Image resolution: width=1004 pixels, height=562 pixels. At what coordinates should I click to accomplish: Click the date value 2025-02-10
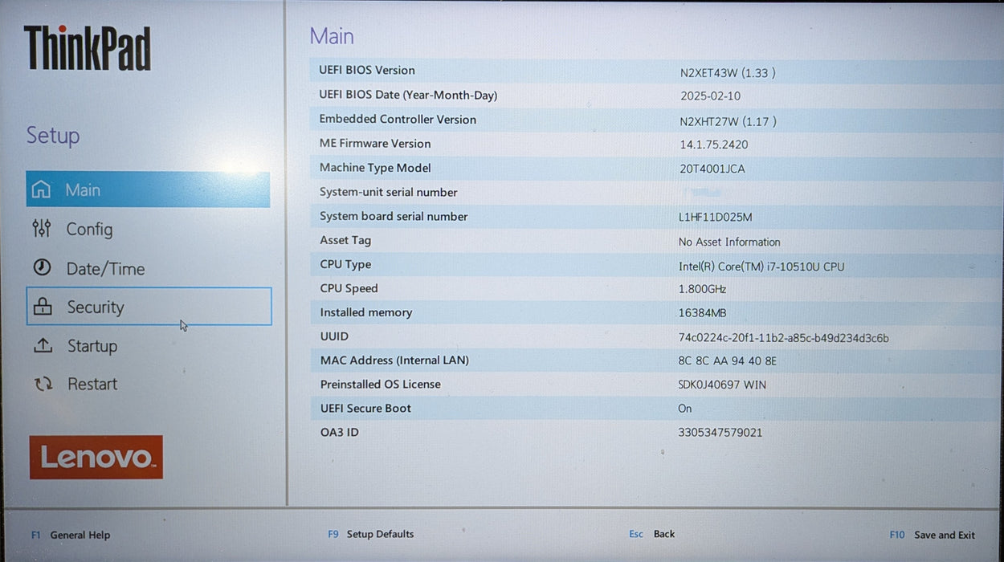point(710,96)
